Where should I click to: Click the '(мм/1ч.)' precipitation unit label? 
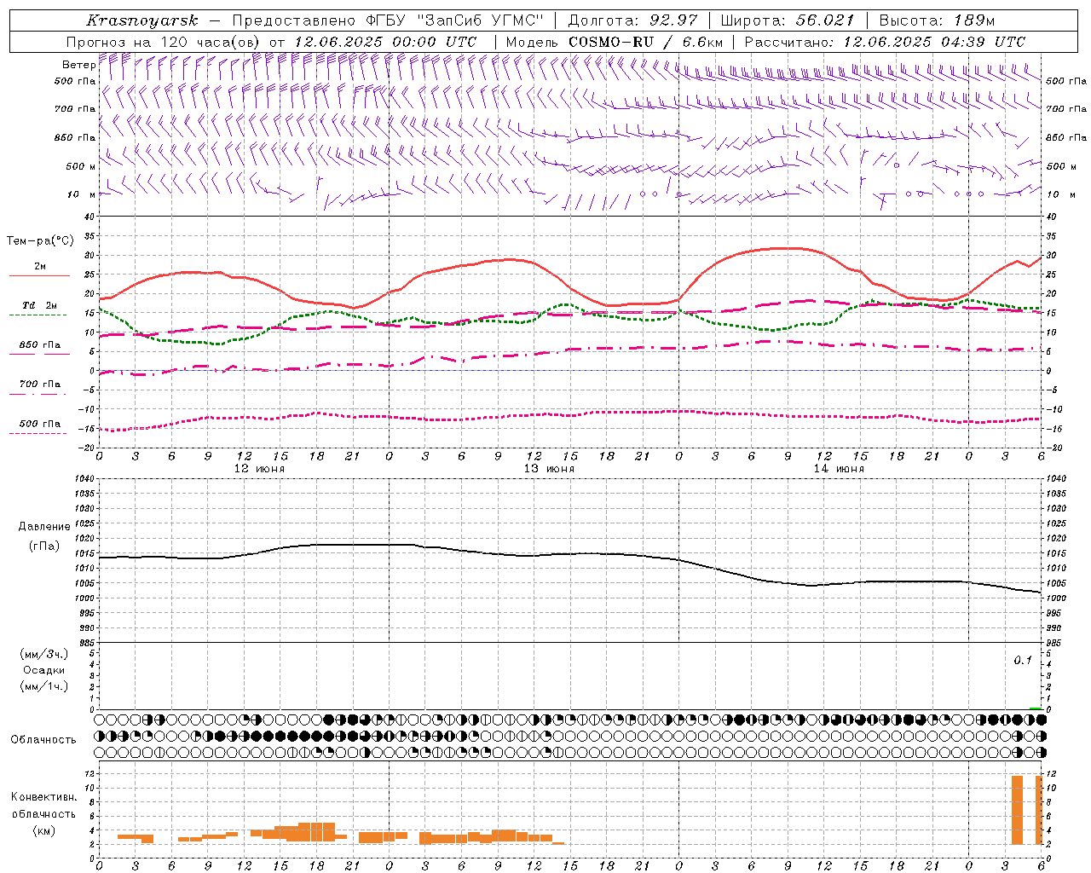tap(44, 686)
